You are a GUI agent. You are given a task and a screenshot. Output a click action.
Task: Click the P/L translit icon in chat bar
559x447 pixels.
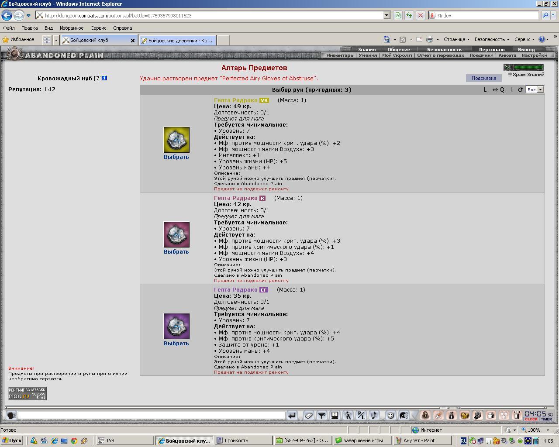[x=361, y=415]
